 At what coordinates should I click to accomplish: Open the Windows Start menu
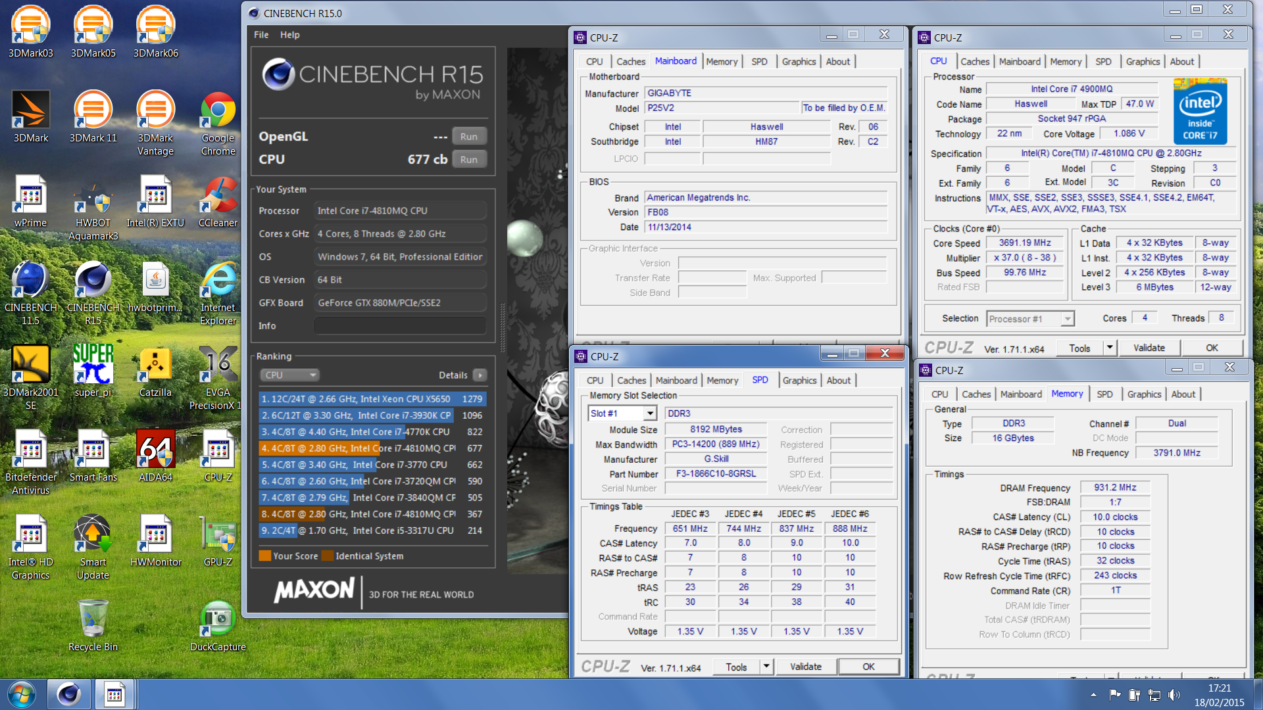22,694
